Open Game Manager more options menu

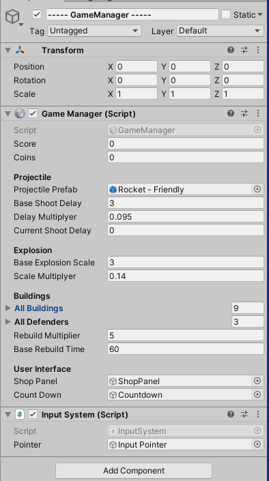pyautogui.click(x=258, y=114)
